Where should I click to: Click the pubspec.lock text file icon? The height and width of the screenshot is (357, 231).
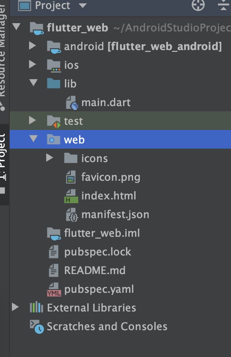click(x=54, y=252)
